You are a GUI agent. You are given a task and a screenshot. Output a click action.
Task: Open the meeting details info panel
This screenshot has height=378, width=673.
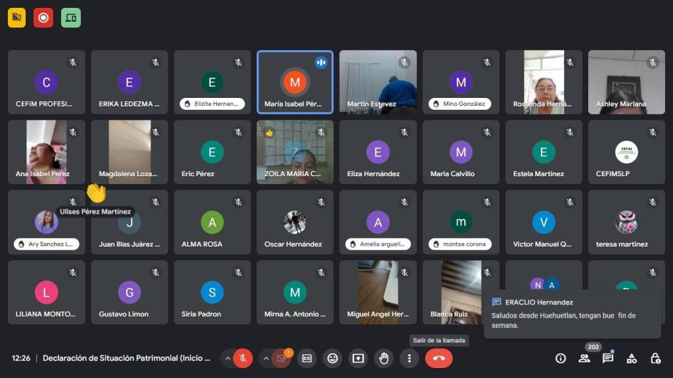pos(561,358)
